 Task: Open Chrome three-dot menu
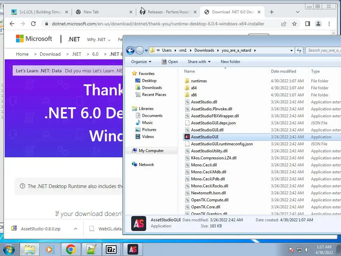329,24
